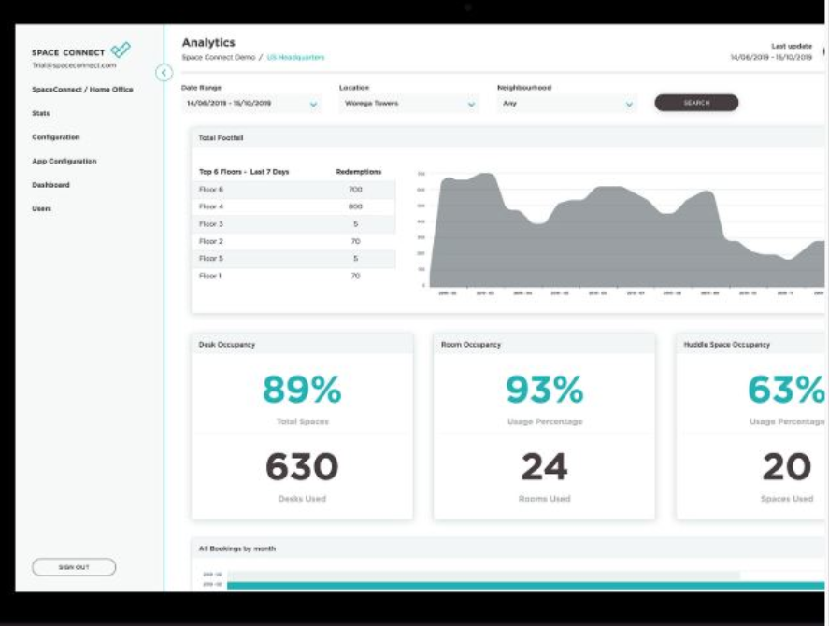Screen dimensions: 829x626
Task: Click the 20 Spaces Used figure
Action: 787,467
